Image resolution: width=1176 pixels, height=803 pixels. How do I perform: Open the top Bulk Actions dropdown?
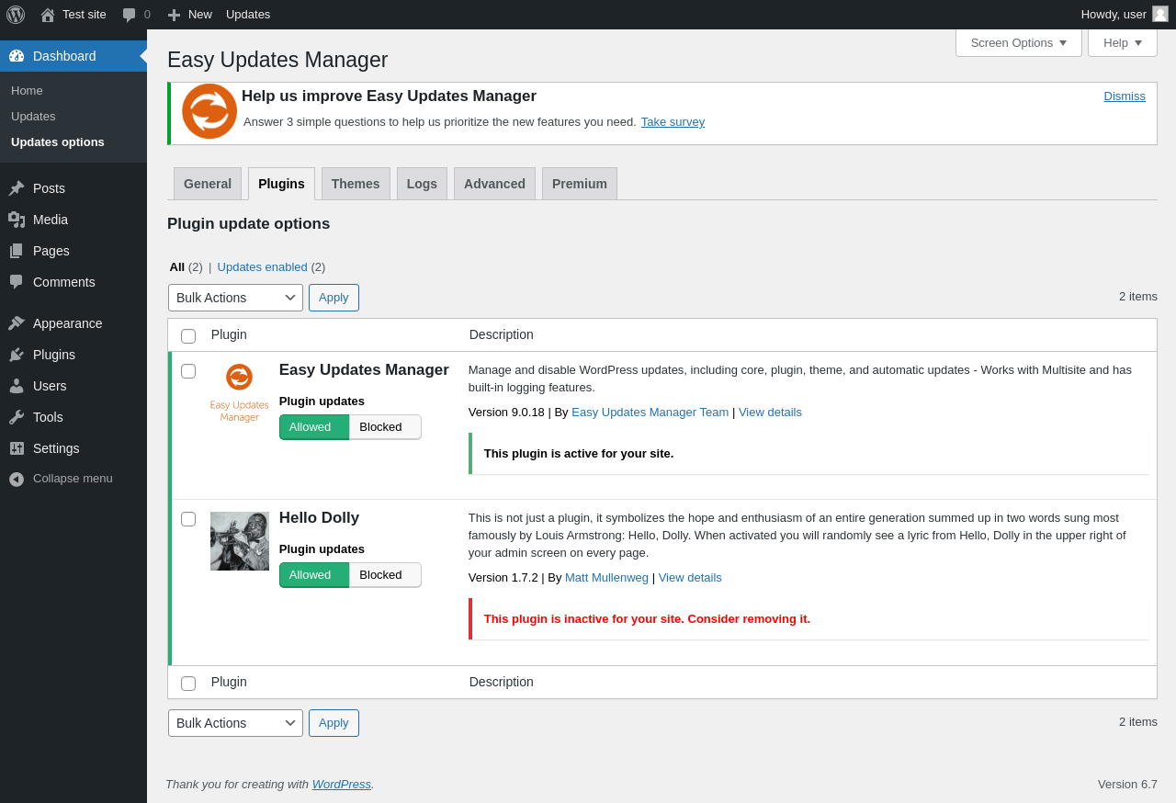(235, 298)
